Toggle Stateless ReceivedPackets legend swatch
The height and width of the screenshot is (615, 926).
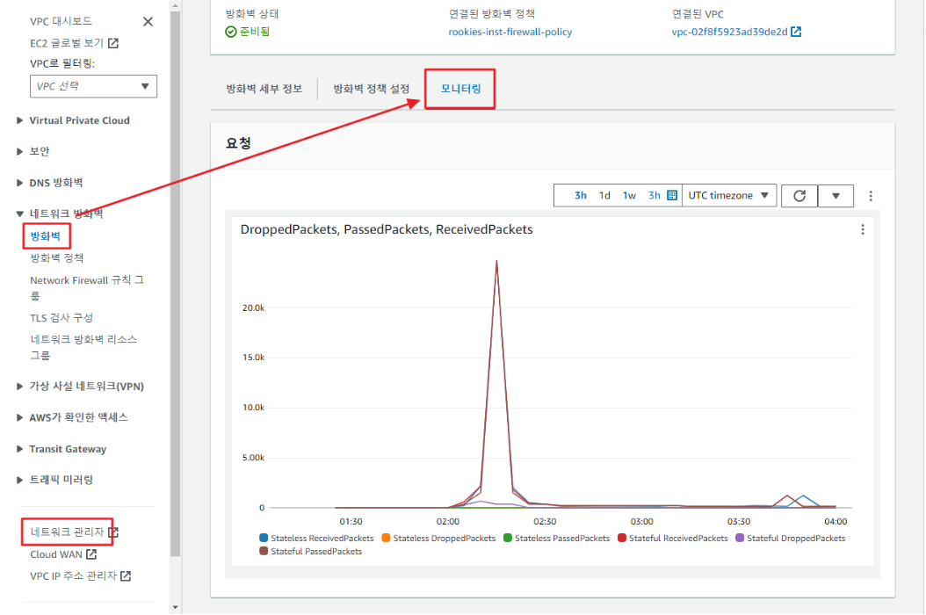coord(264,538)
